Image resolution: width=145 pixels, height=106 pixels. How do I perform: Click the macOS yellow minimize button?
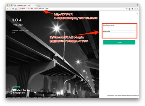coord(10,5)
